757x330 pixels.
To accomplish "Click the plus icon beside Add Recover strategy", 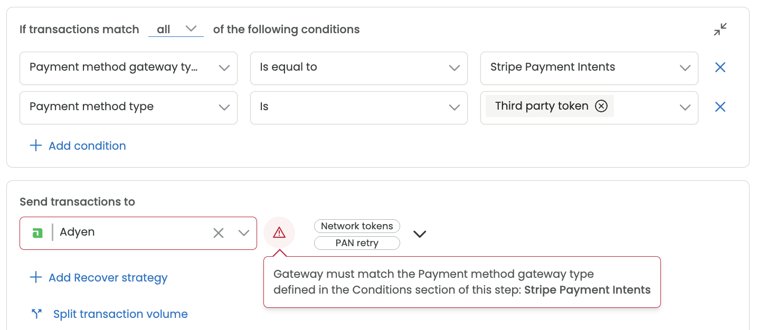I will click(36, 277).
